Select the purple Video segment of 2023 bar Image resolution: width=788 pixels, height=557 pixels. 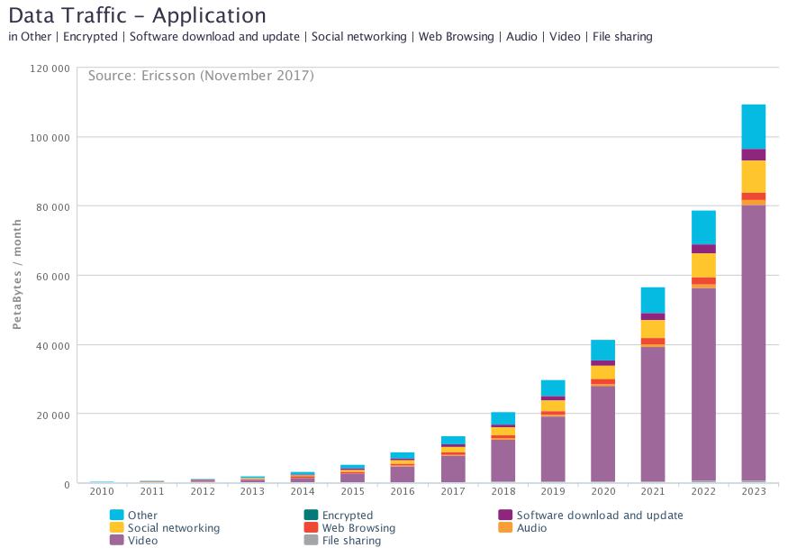[x=753, y=342]
